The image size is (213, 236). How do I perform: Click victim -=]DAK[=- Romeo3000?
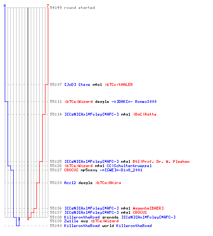point(134,101)
